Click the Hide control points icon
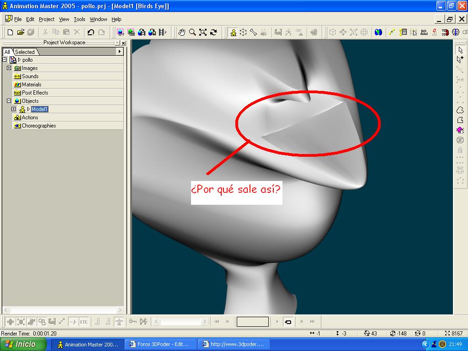Image resolution: width=468 pixels, height=351 pixels. coord(460,140)
